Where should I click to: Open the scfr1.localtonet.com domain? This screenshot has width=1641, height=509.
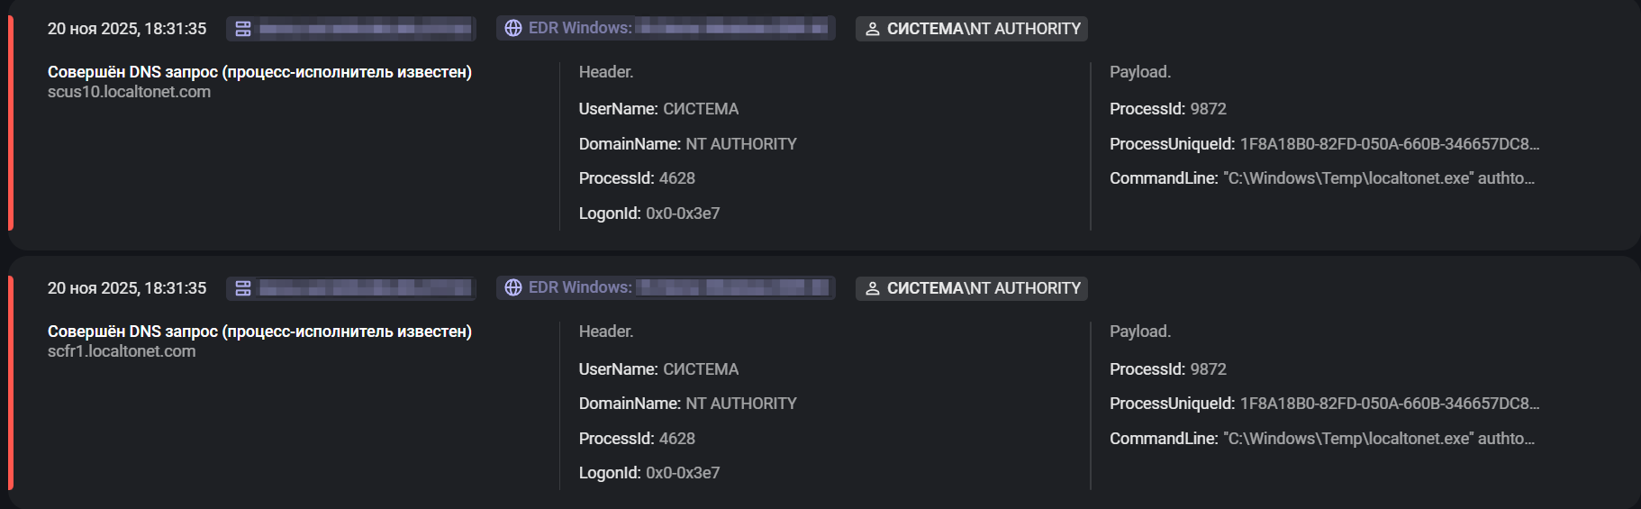(122, 351)
